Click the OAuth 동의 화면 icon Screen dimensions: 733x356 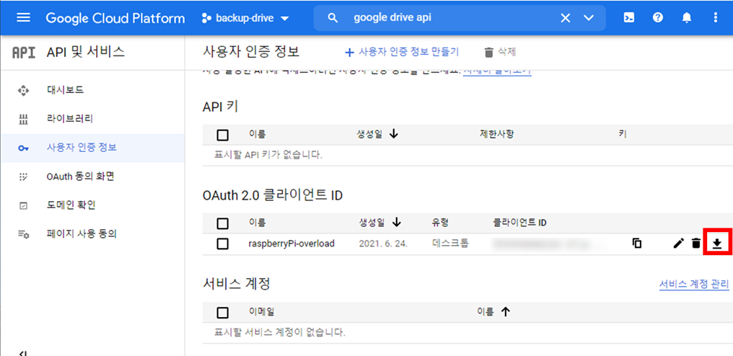(x=23, y=177)
